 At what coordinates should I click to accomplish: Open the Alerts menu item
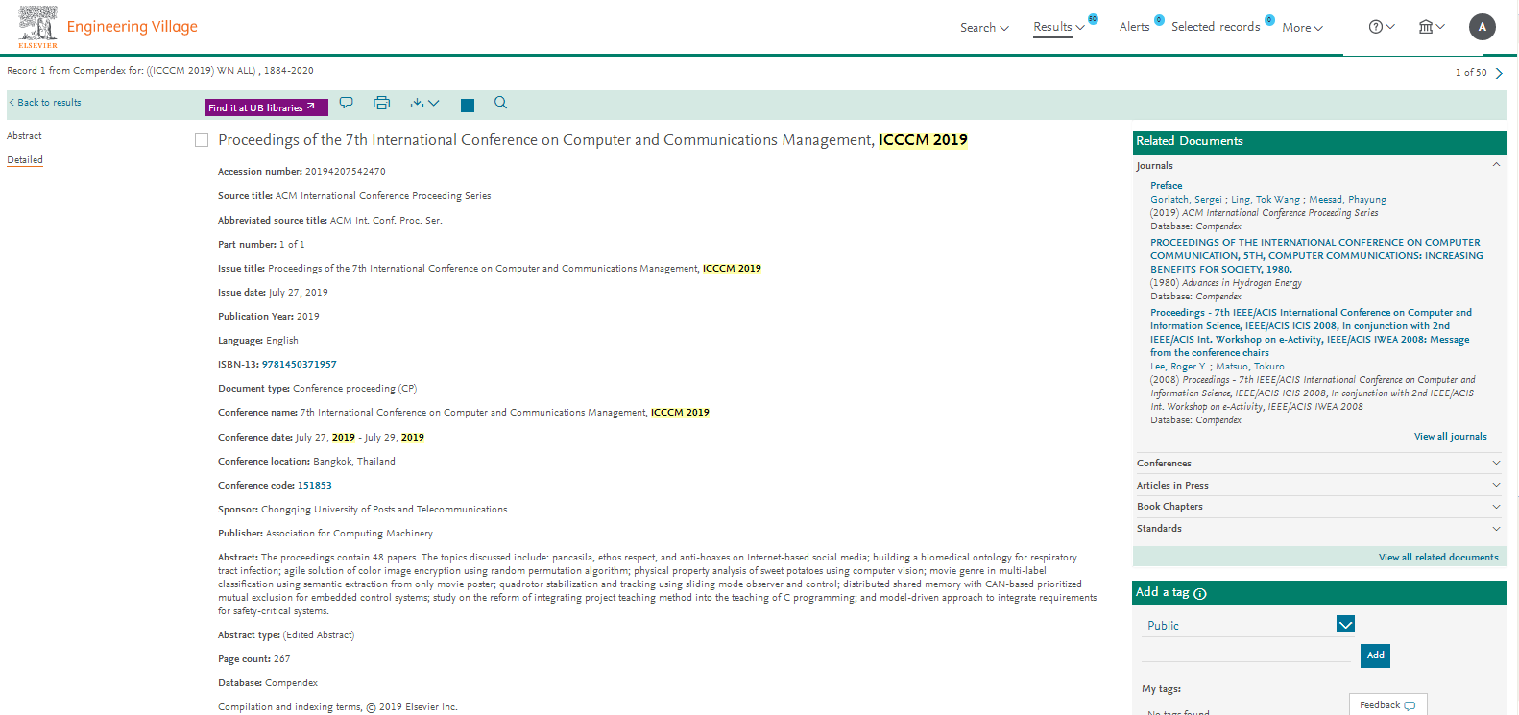[x=1134, y=27]
